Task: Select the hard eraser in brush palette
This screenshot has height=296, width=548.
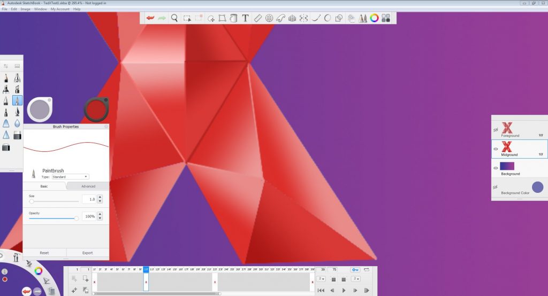Action: click(x=17, y=135)
